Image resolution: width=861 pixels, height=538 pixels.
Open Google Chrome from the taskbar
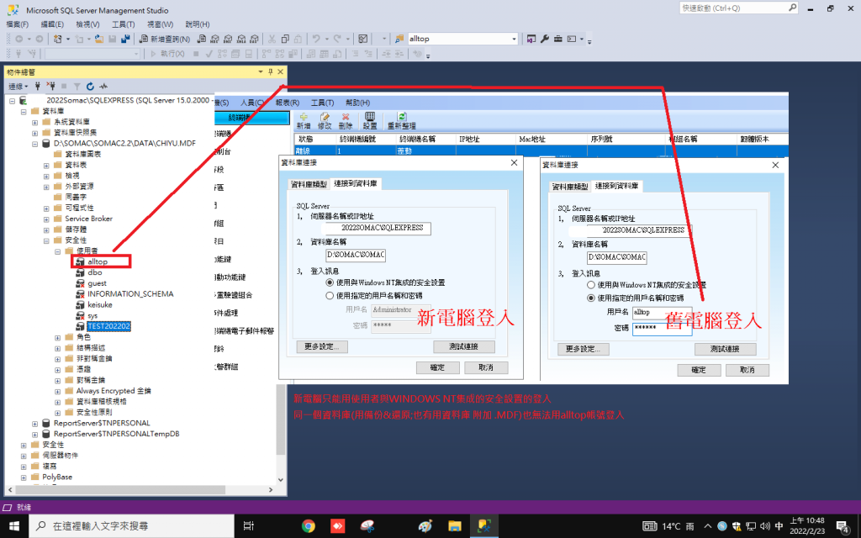(309, 526)
